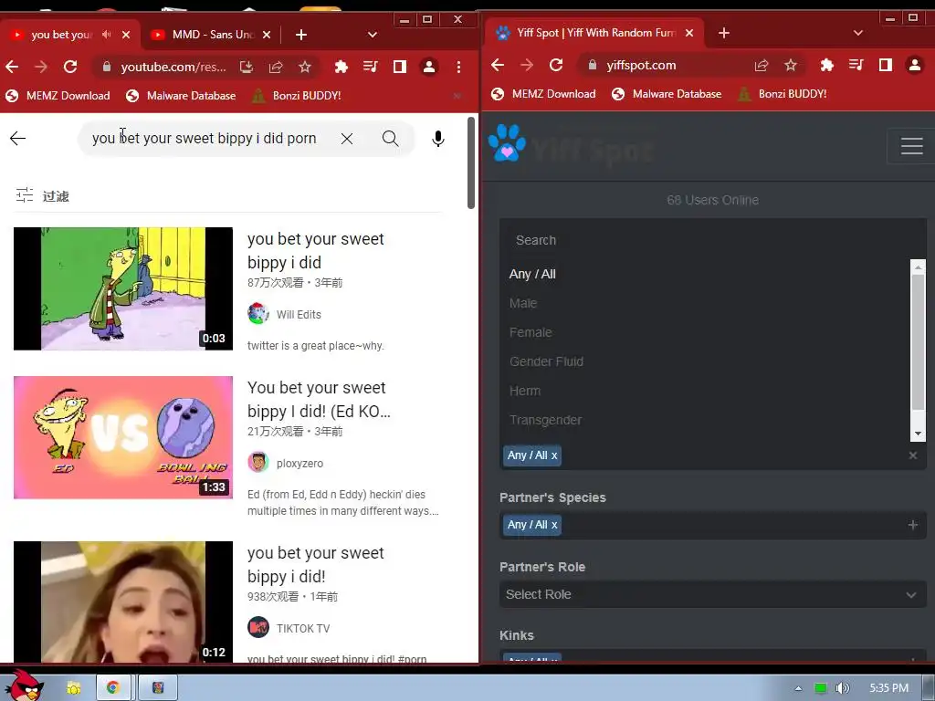Choose the Transgender option
935x701 pixels.
pyautogui.click(x=546, y=420)
